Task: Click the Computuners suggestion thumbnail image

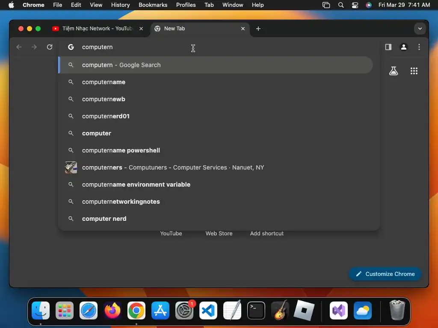Action: (x=71, y=167)
